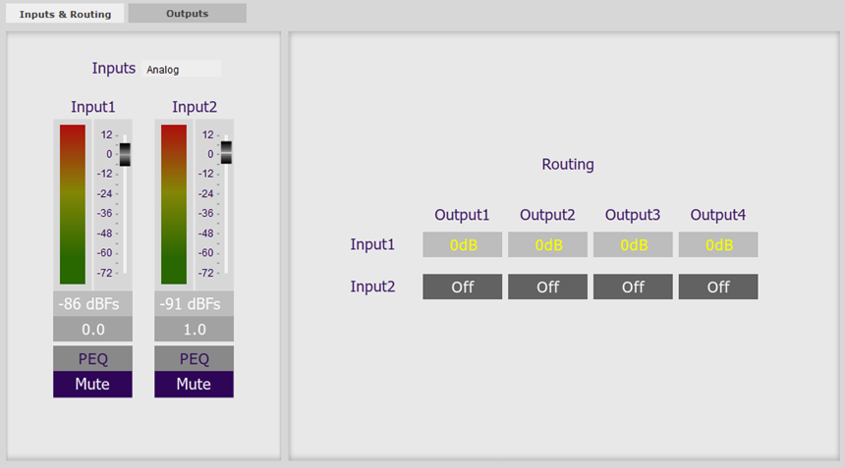Open the Input2 PEQ settings
This screenshot has width=845, height=468.
pyautogui.click(x=194, y=359)
